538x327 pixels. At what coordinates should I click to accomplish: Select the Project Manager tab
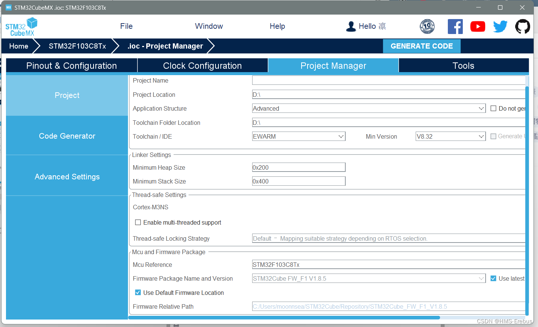(x=333, y=65)
